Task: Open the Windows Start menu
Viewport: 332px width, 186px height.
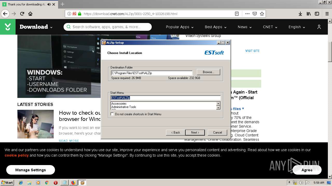Action: coord(7,182)
